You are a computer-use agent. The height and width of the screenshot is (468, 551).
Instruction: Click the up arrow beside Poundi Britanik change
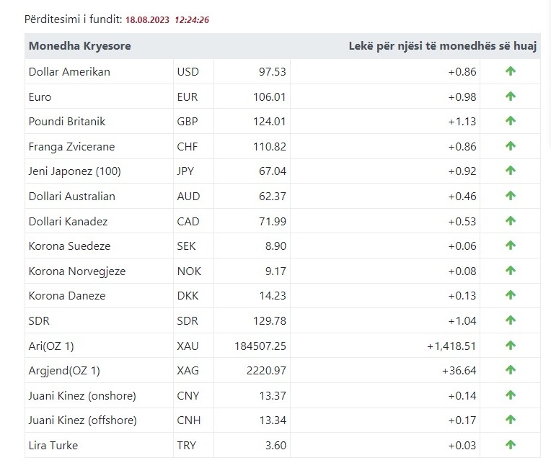click(511, 121)
